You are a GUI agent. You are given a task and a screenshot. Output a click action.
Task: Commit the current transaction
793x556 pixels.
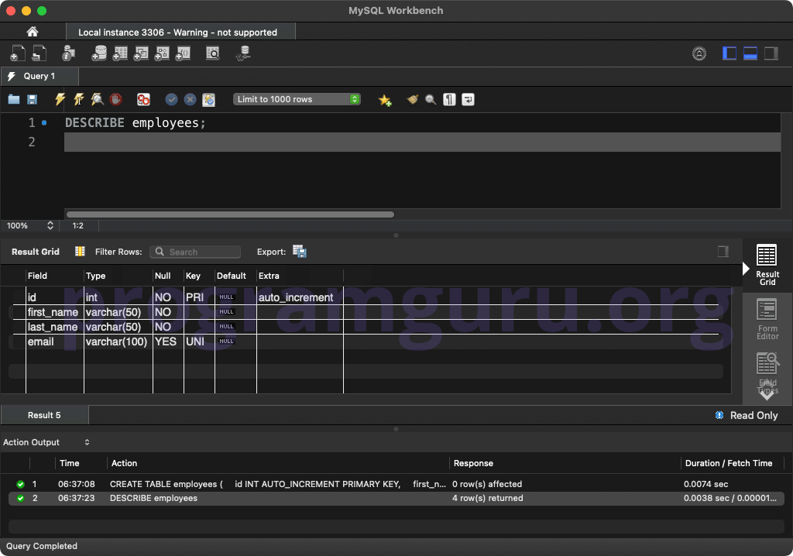(171, 99)
